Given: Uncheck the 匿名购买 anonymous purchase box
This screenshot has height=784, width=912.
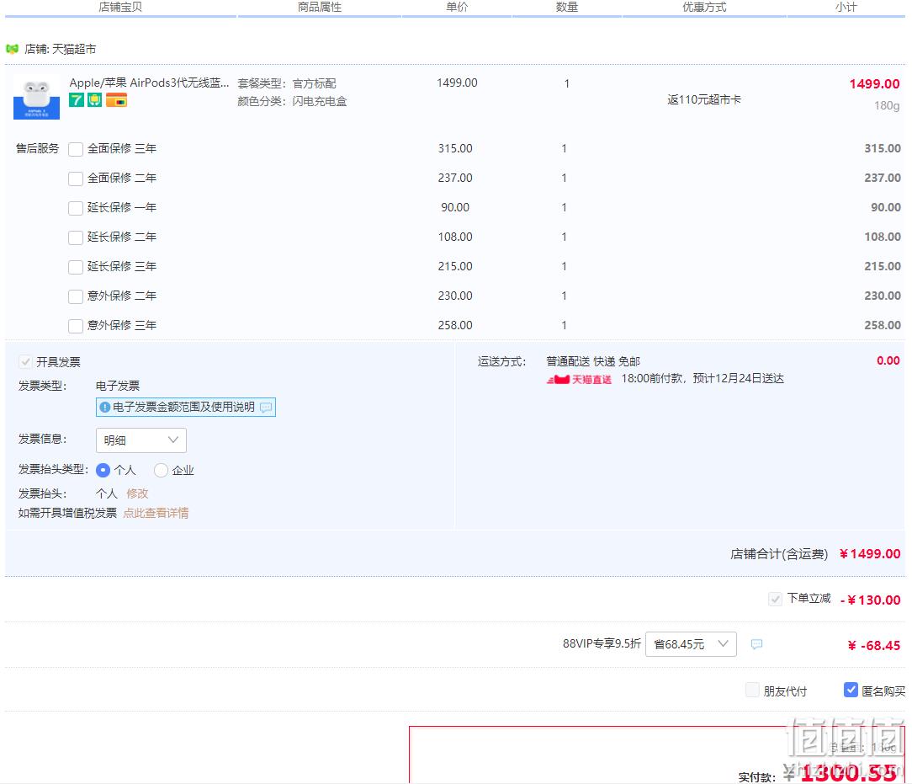Looking at the screenshot, I should click(851, 691).
